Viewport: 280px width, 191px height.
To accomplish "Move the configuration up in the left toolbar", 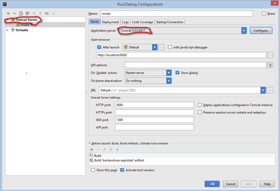I will [x=34, y=13].
